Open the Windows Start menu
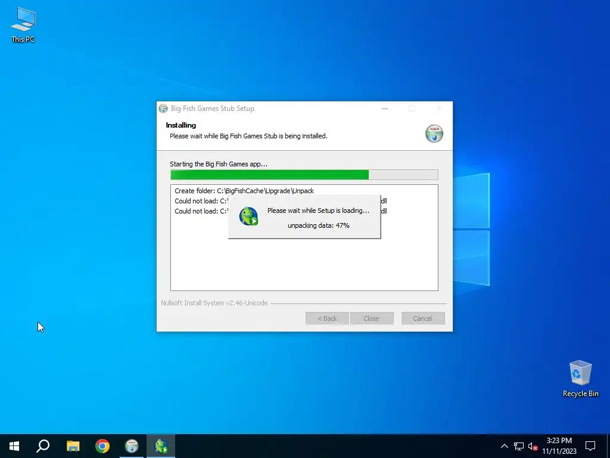The width and height of the screenshot is (610, 458). (x=14, y=446)
